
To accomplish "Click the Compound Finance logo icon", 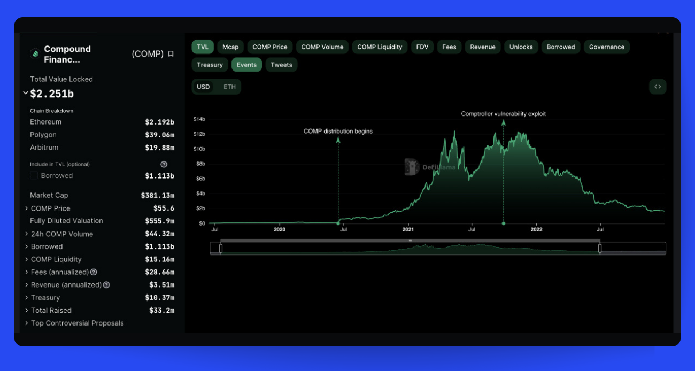I will [35, 53].
